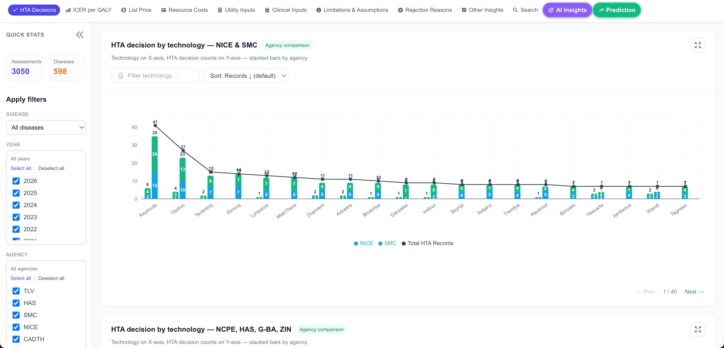This screenshot has width=724, height=348.
Task: Click the Other Insights chart icon
Action: pos(464,10)
